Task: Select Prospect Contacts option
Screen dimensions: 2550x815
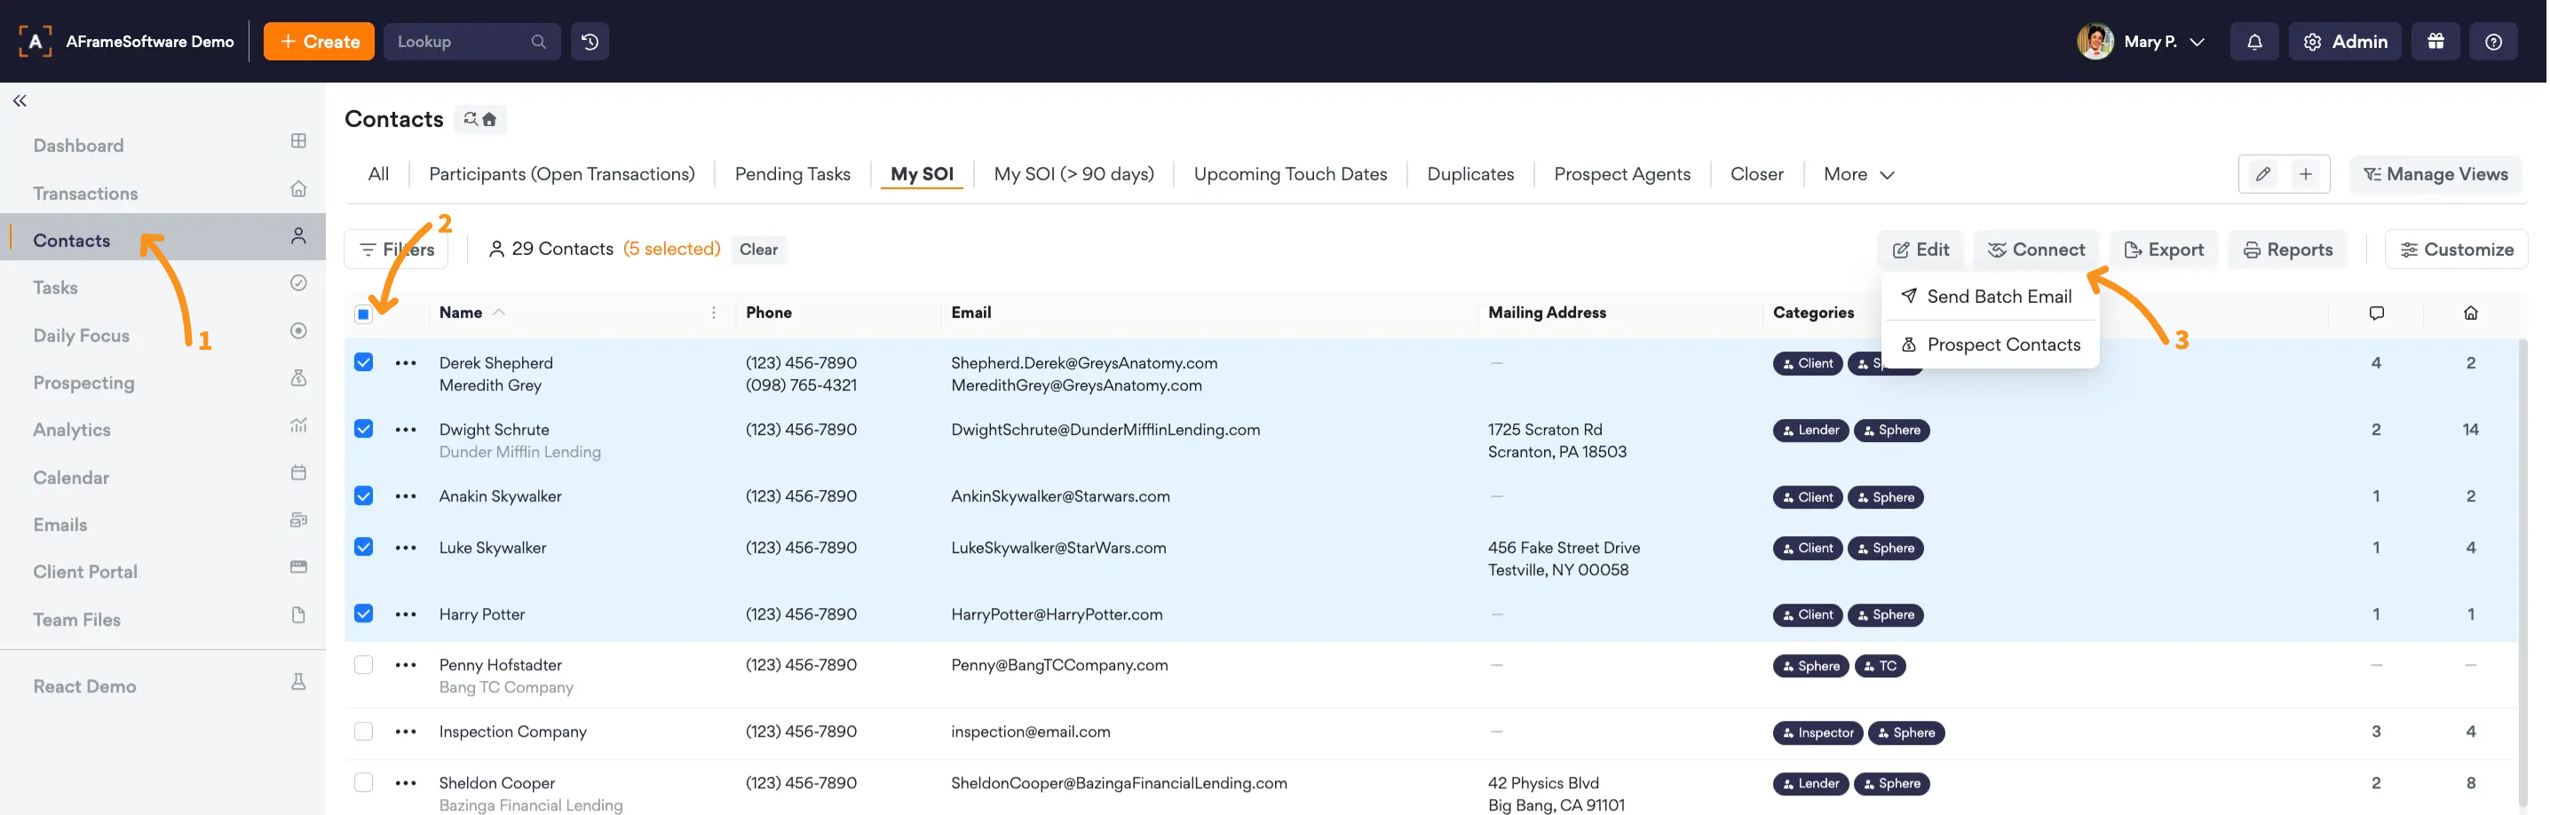Action: pyautogui.click(x=1991, y=344)
